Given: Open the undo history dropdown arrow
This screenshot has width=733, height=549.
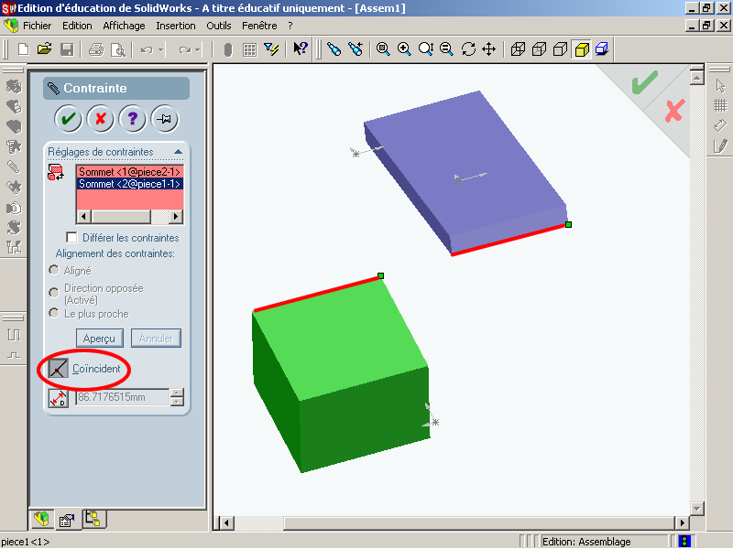Looking at the screenshot, I should click(160, 49).
